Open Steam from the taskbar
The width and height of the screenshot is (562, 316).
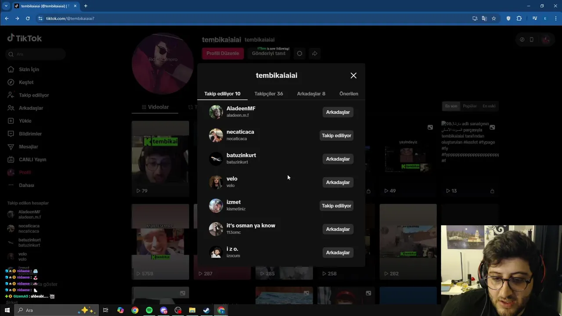coord(206,310)
